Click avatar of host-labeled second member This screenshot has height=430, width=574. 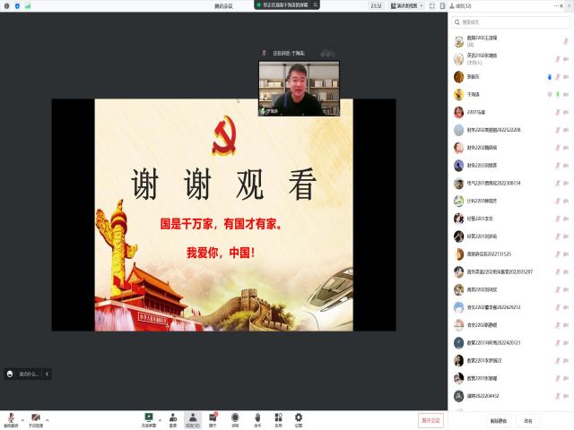point(458,59)
